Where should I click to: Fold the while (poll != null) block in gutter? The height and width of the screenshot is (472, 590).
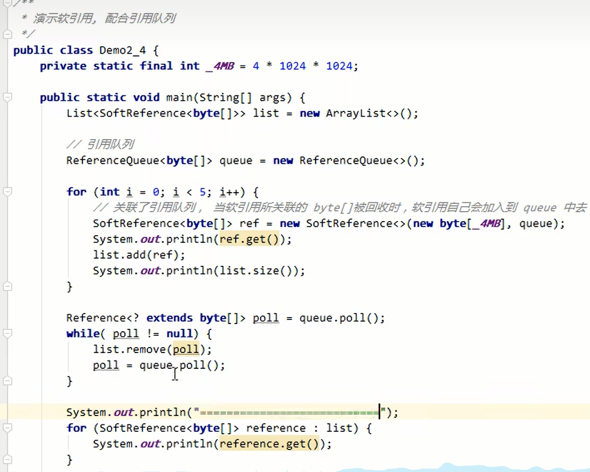[x=7, y=334]
